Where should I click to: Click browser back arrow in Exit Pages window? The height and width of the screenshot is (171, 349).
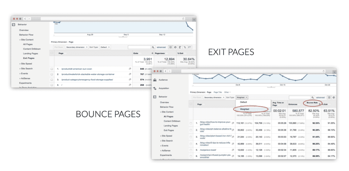tap(25, 19)
